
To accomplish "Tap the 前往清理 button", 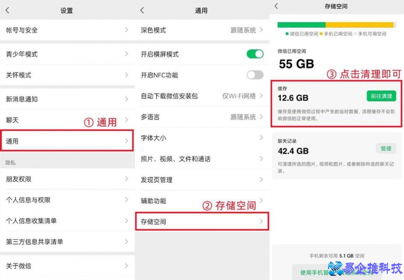I will click(381, 96).
